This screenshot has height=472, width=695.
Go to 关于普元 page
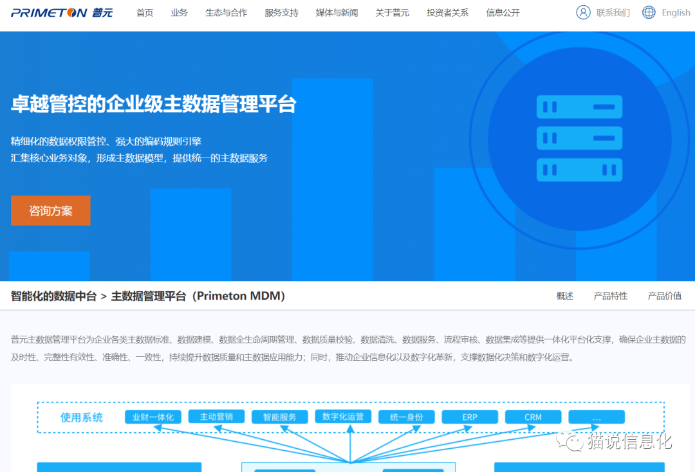pos(392,13)
